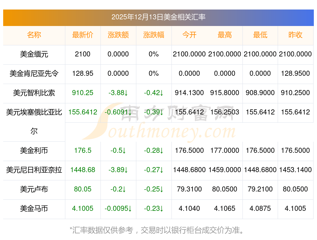317x240 pixels.
Task: Click the 汇率数据仅供参考 disclaimer footnote
Action: (157, 230)
